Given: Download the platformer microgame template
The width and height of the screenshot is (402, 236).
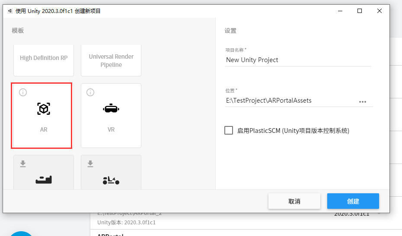Looking at the screenshot, I should (23, 164).
